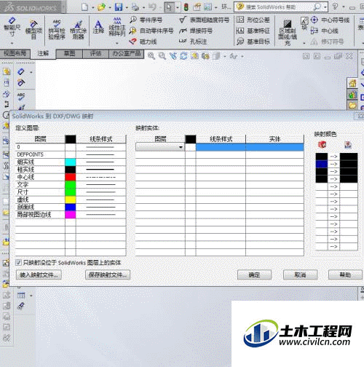Switch to the 注解 tab

point(43,53)
